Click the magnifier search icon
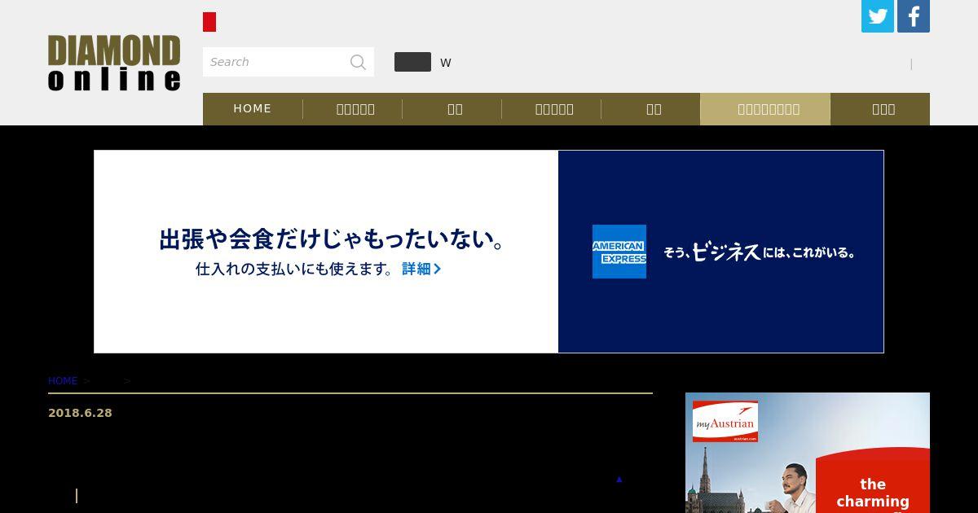The width and height of the screenshot is (978, 513). pos(358,62)
